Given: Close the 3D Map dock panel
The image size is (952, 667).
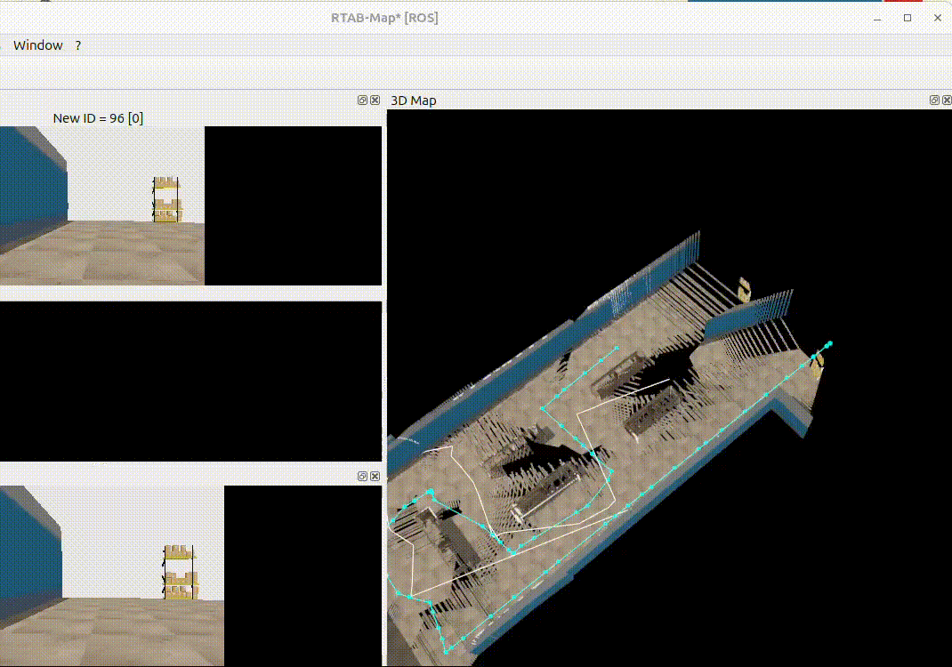Looking at the screenshot, I should click(946, 100).
